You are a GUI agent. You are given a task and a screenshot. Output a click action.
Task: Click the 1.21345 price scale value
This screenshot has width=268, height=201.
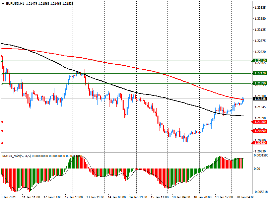[x=260, y=107]
